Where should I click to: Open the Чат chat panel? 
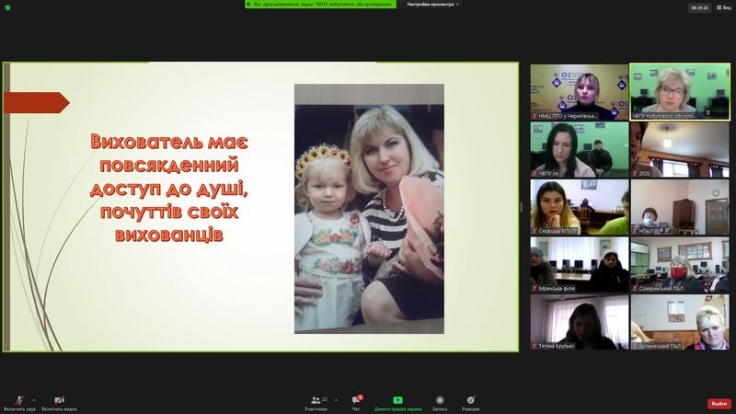pos(356,401)
